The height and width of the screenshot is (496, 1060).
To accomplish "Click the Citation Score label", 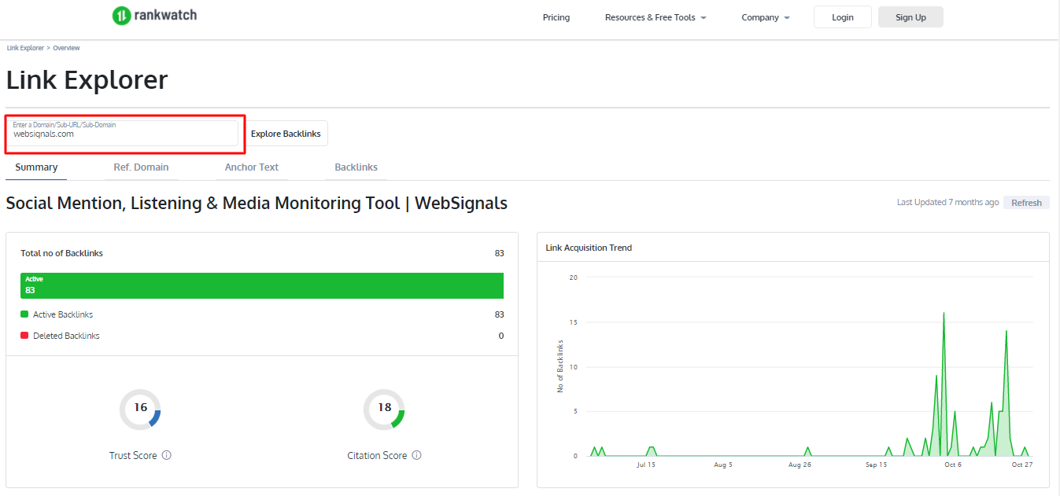I will [377, 455].
